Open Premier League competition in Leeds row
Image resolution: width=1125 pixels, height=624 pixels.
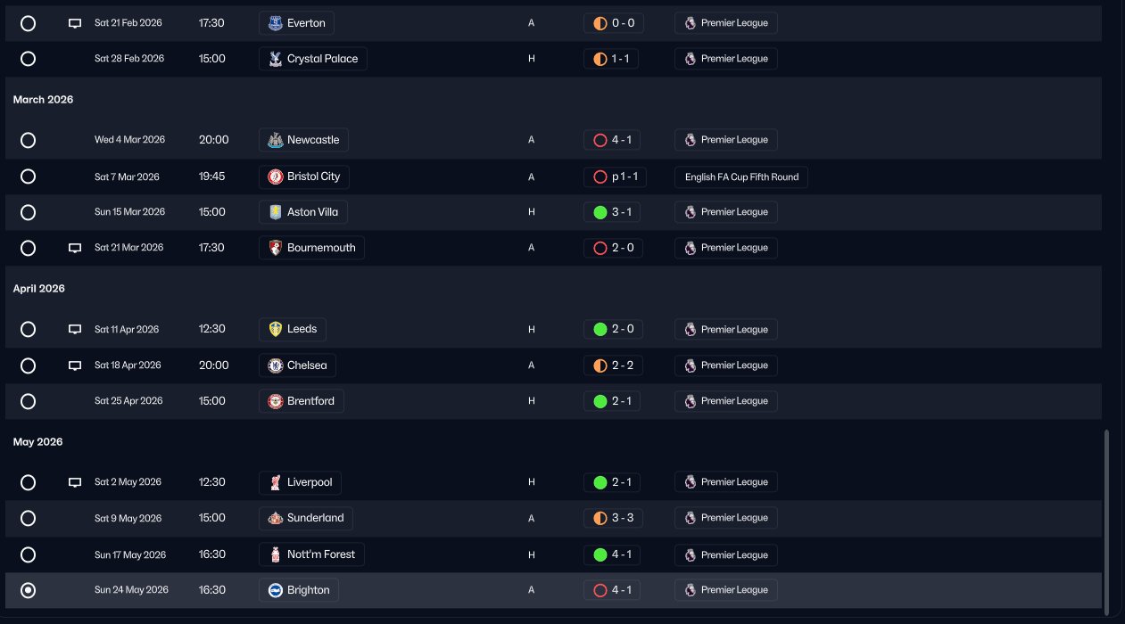[x=725, y=330]
